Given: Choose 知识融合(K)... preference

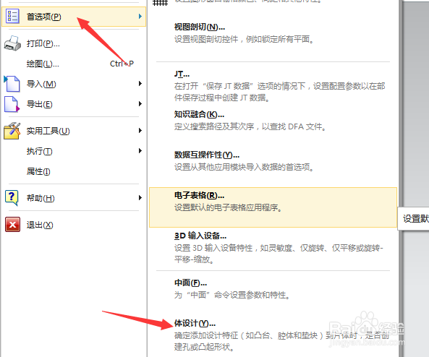Looking at the screenshot, I should (x=199, y=114).
